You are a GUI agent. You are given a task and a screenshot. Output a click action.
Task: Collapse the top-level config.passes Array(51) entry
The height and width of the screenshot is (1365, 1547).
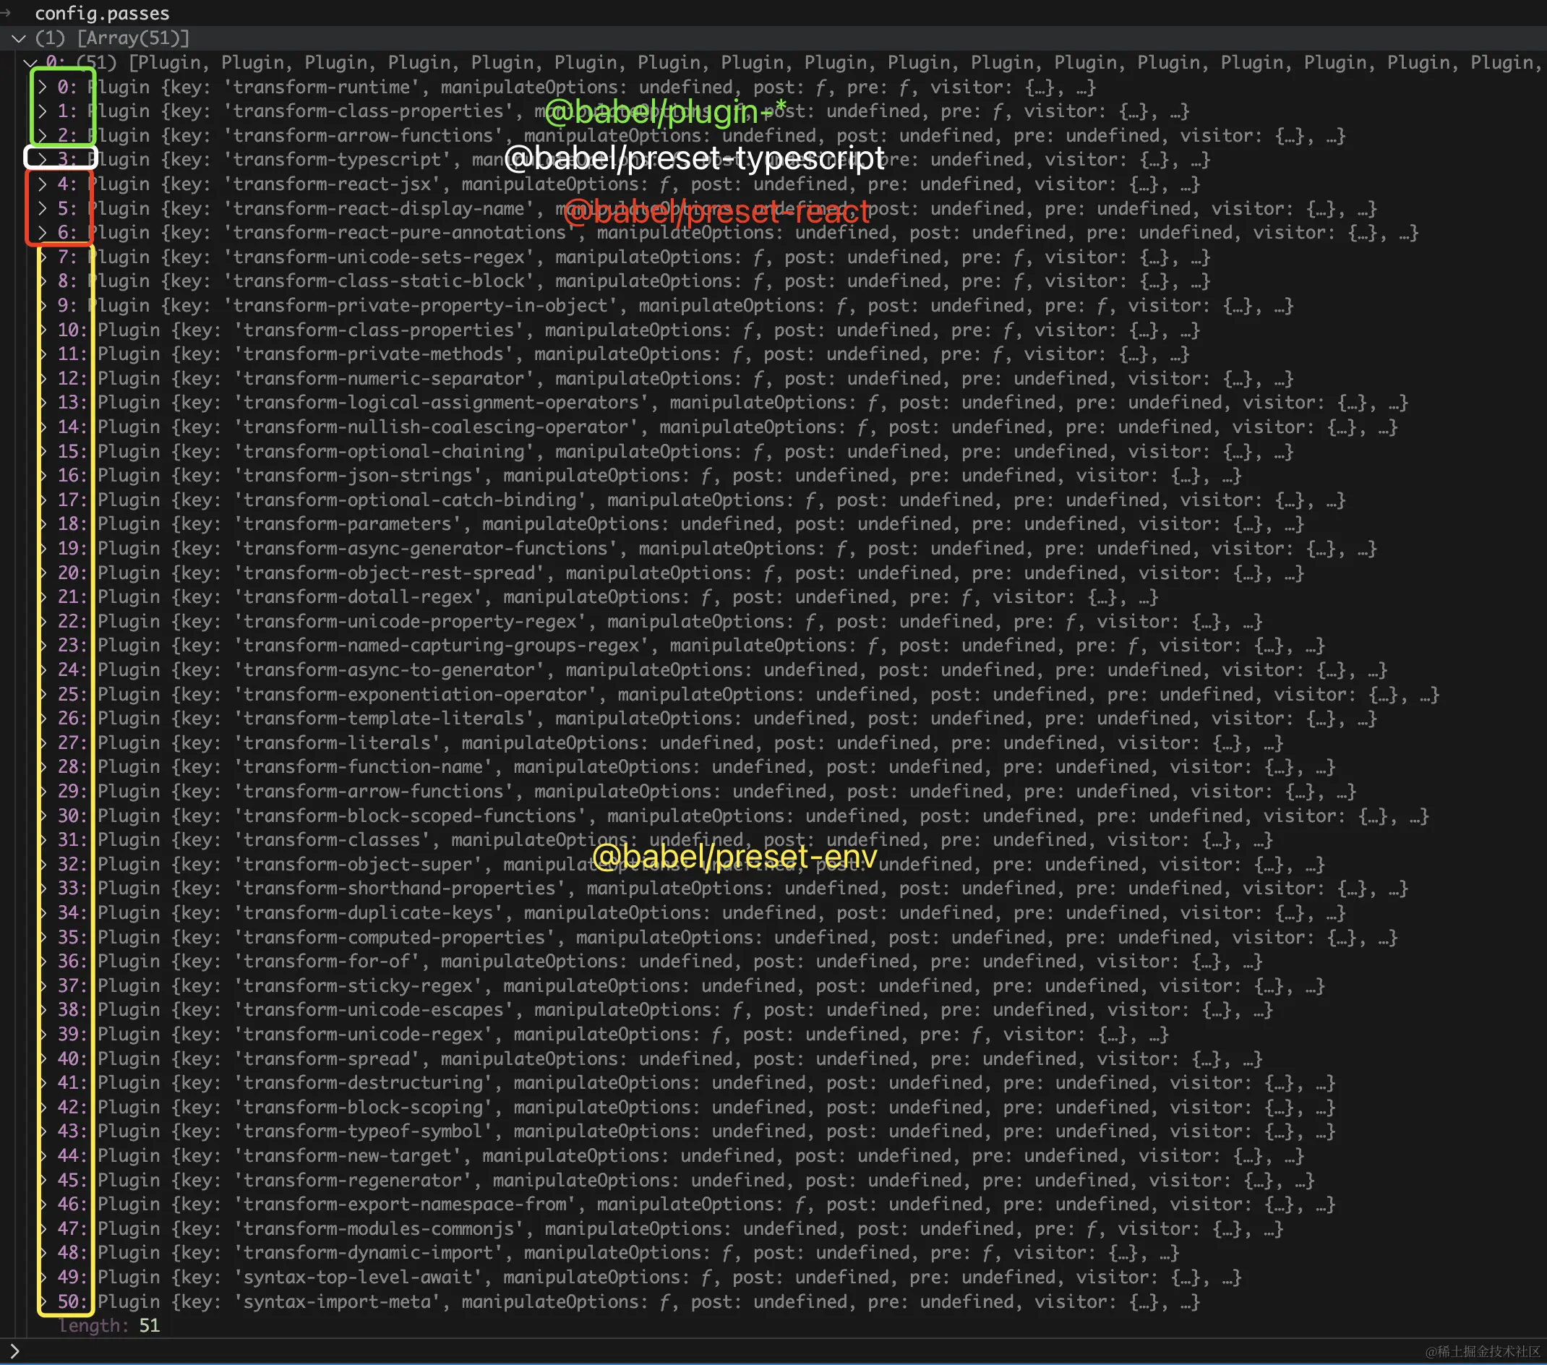click(18, 38)
